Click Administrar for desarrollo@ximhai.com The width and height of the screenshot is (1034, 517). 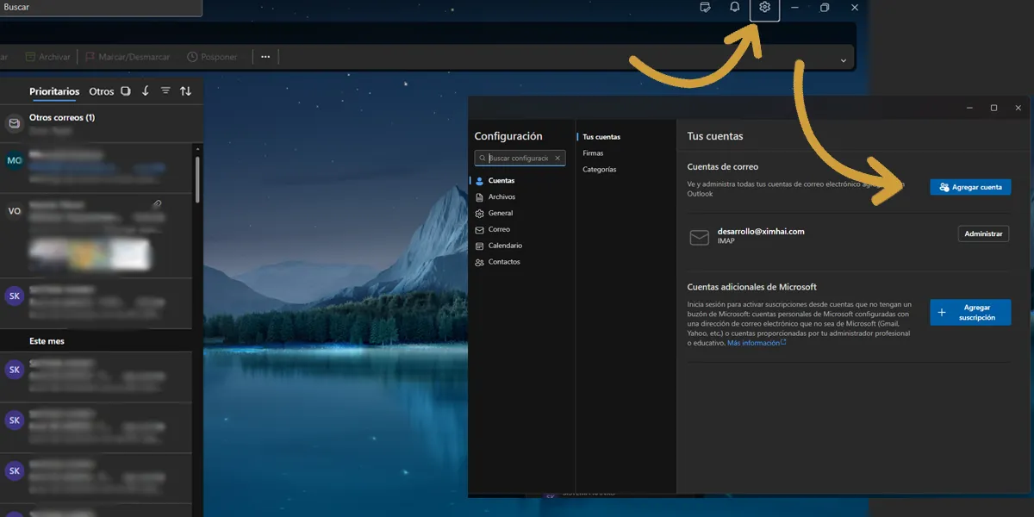pos(983,234)
